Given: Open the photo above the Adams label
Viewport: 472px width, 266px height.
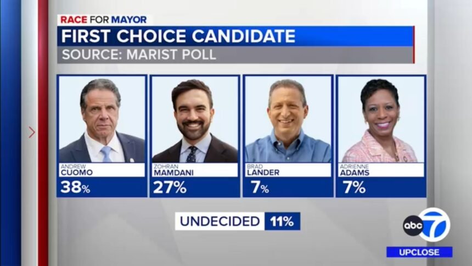Looking at the screenshot, I should pos(381,119).
